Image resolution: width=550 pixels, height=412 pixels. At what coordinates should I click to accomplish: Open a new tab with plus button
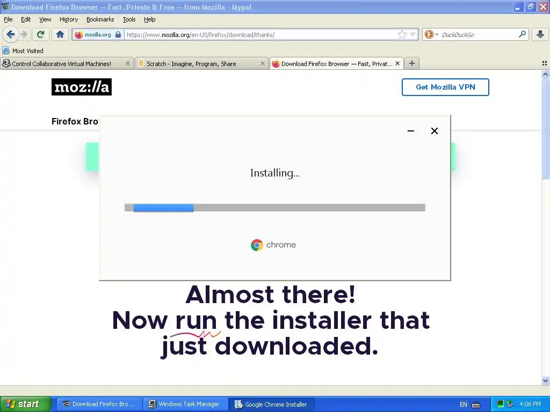(x=412, y=63)
